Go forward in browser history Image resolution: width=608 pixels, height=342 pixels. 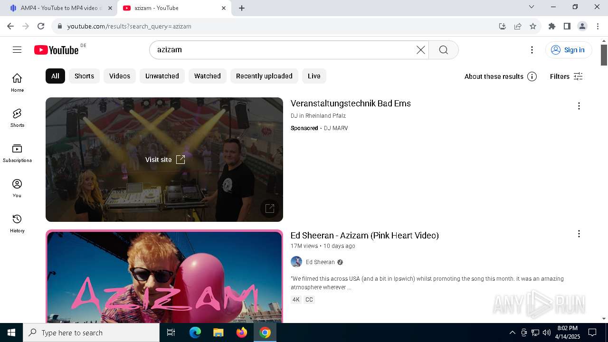coord(26,26)
